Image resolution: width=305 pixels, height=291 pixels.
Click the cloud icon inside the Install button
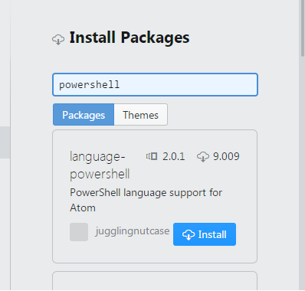point(189,234)
